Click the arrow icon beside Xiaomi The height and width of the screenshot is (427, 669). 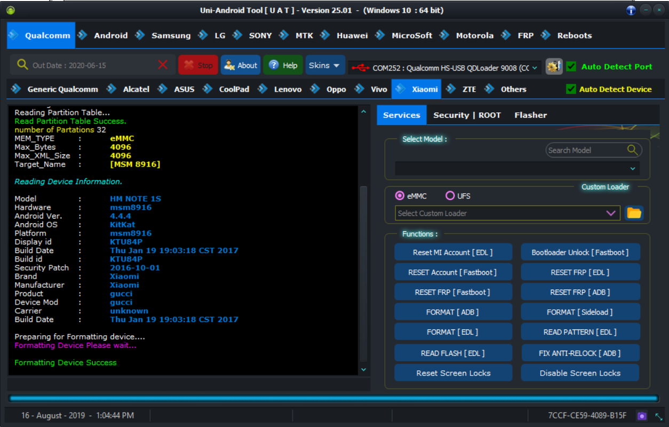401,89
